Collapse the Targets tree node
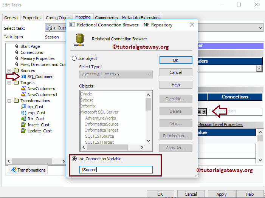Viewport: 265px width, 198px height. click(x=9, y=83)
